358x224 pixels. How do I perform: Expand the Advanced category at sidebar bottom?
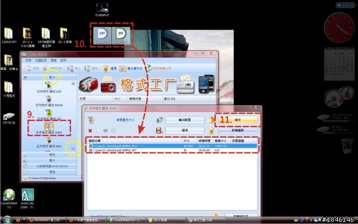49,172
